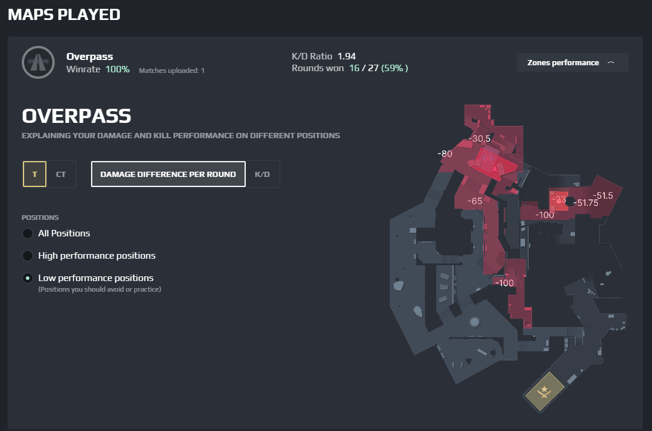The height and width of the screenshot is (431, 652).
Task: Click the OVERPASS large title
Action: (x=76, y=116)
